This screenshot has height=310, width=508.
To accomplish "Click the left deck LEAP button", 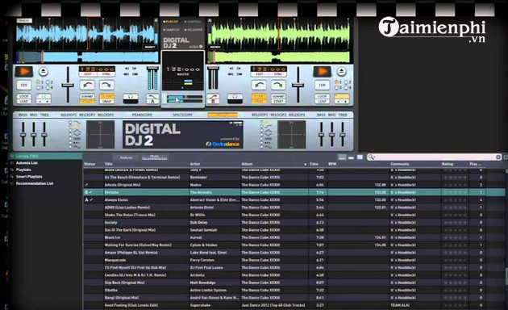I will [24, 101].
